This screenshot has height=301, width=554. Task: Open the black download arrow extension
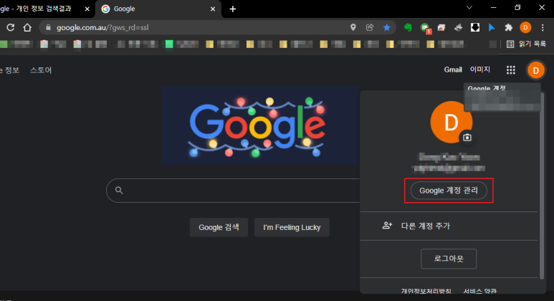click(475, 27)
